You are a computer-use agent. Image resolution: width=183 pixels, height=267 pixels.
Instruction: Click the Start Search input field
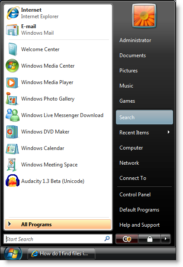pyautogui.click(x=58, y=239)
